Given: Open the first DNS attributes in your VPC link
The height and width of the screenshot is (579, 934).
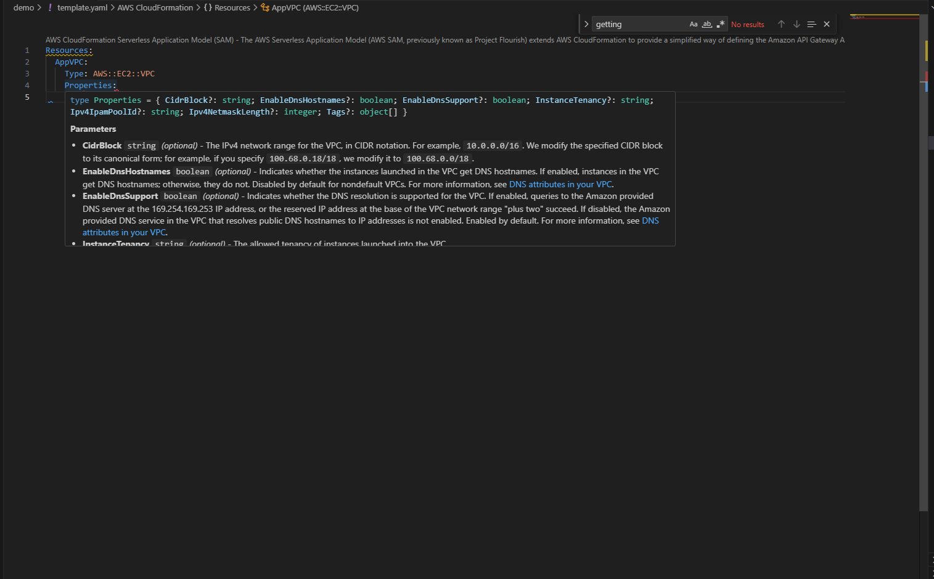Looking at the screenshot, I should (x=560, y=184).
